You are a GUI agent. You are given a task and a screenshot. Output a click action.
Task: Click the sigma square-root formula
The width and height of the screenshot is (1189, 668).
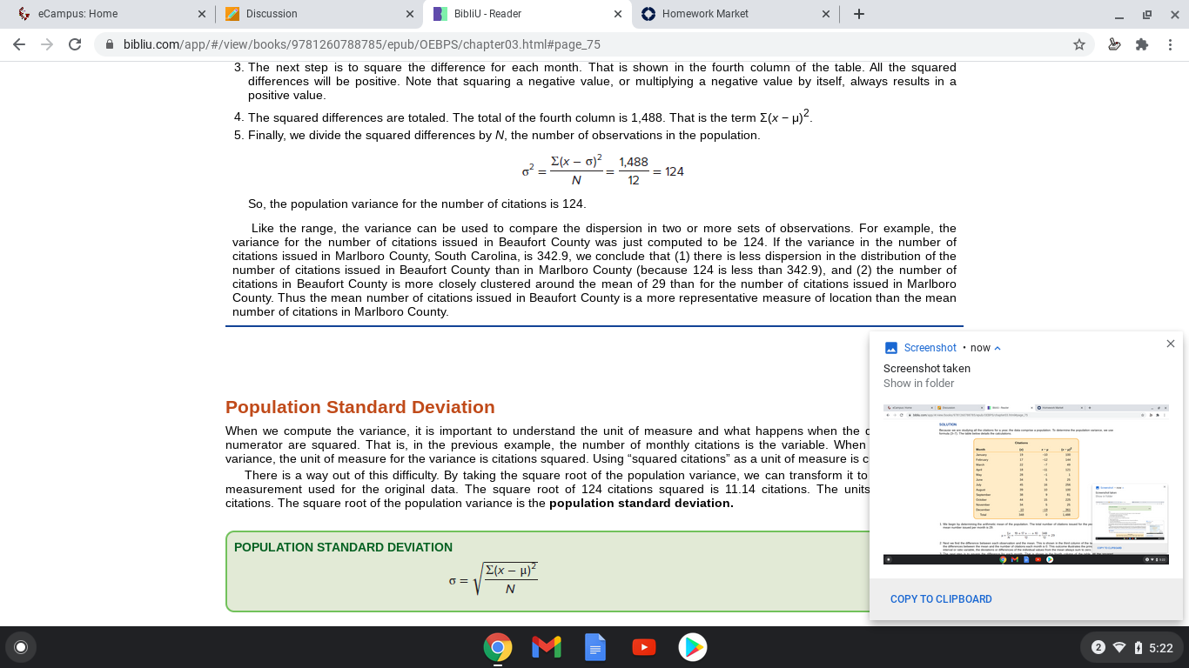click(x=494, y=578)
